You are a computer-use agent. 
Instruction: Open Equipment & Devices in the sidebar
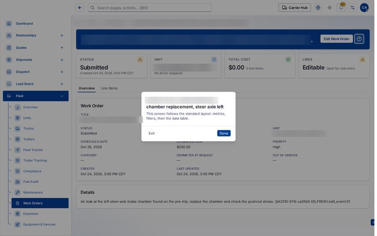(40, 225)
